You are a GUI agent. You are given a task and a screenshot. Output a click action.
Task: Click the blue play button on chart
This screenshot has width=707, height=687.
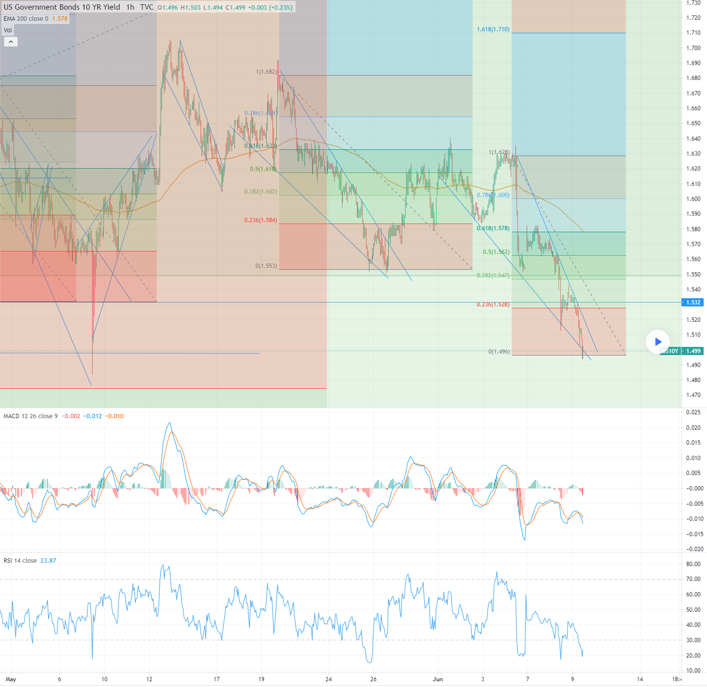tap(658, 342)
